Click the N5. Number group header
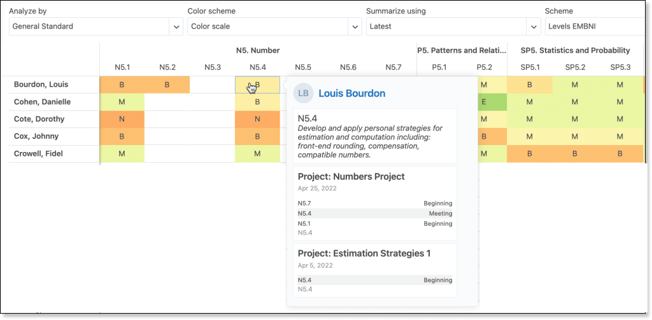652x320 pixels. coord(257,51)
